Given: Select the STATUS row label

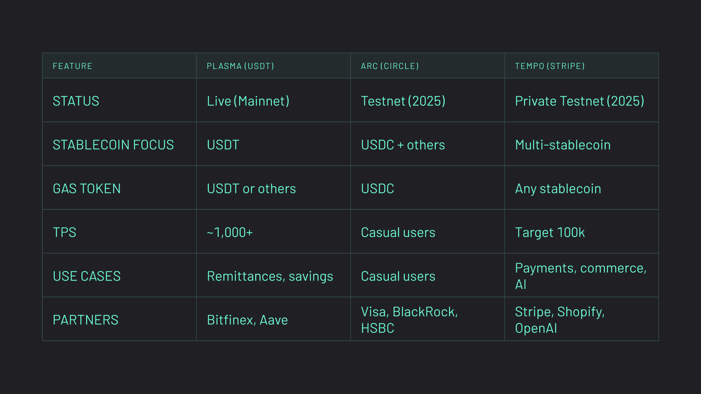Looking at the screenshot, I should [x=76, y=101].
